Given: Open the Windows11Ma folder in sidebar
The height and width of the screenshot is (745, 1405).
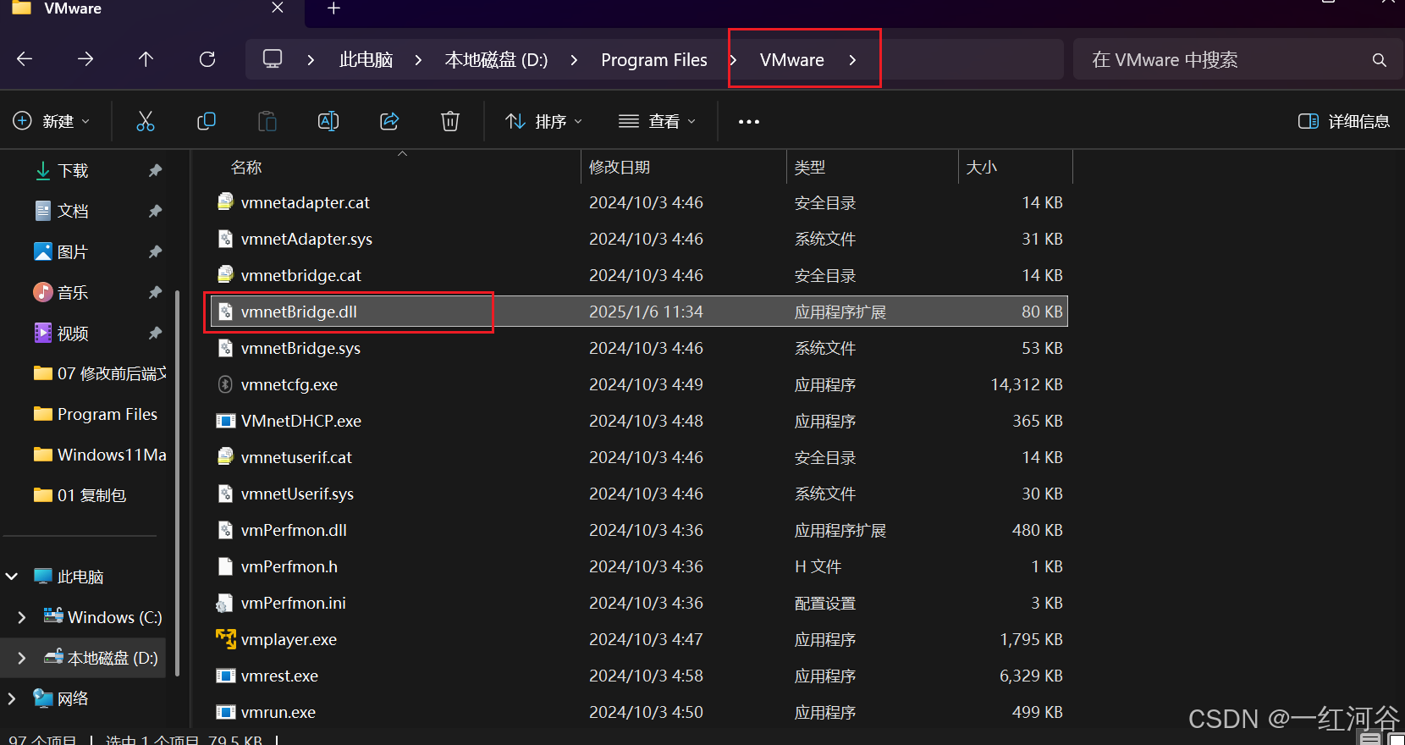Looking at the screenshot, I should click(100, 455).
